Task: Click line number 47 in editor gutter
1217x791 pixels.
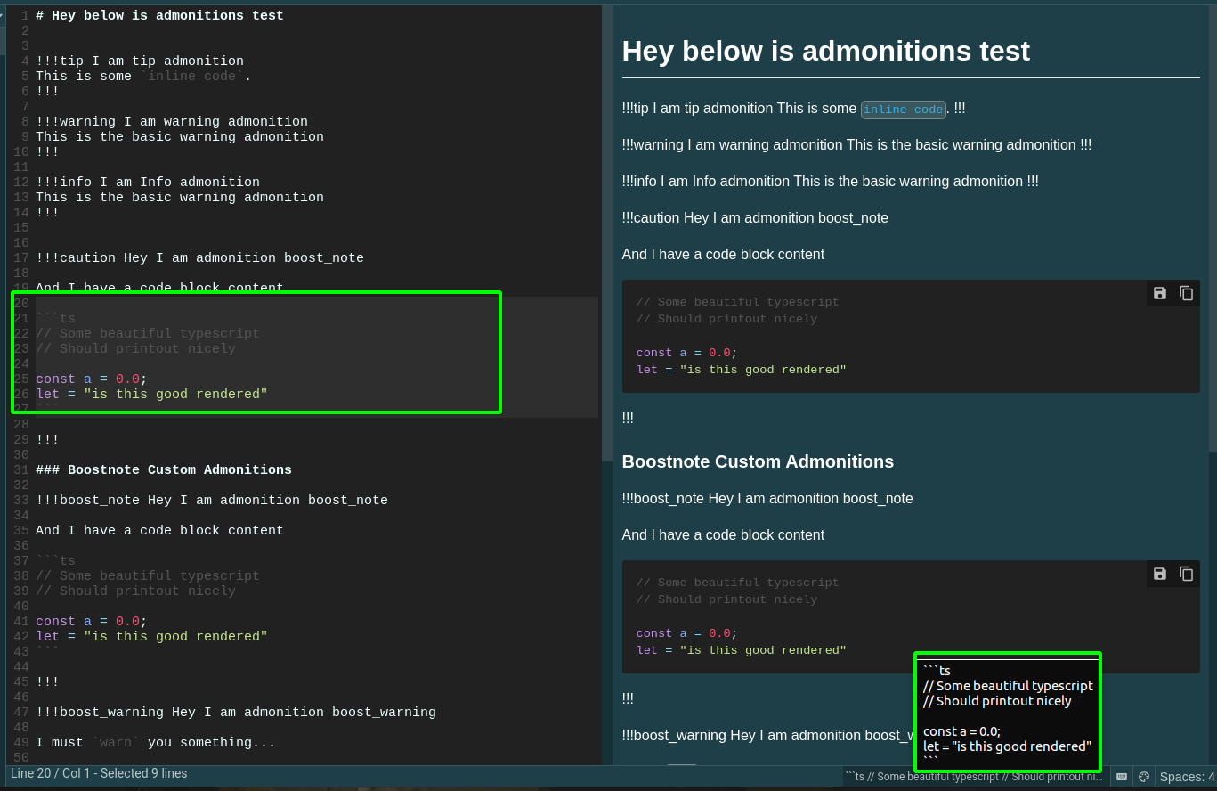Action: tap(21, 713)
